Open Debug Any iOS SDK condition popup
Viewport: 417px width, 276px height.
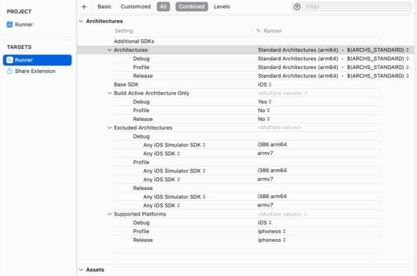tap(162, 154)
